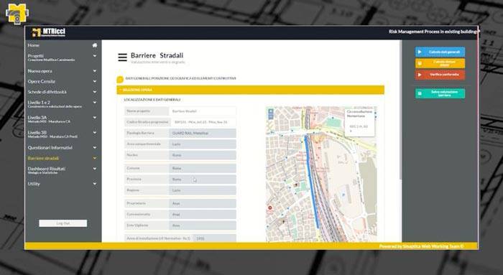The width and height of the screenshot is (503, 275).
Task: Click map zoom in control
Action: coord(271,111)
